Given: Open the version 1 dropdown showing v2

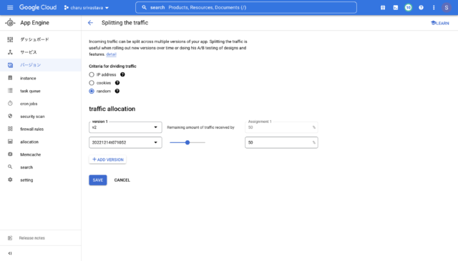Looking at the screenshot, I should pyautogui.click(x=125, y=127).
